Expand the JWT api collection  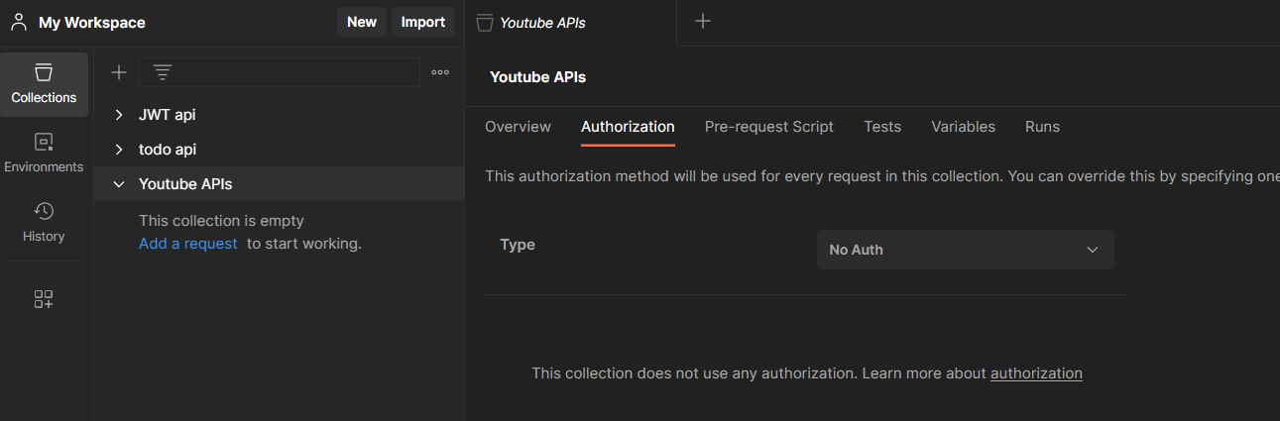pyautogui.click(x=119, y=115)
